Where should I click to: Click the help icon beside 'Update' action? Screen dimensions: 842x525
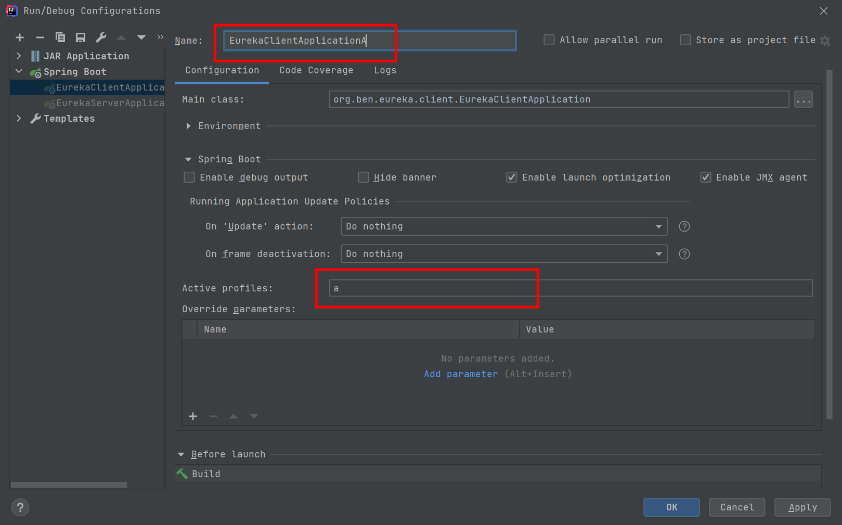(684, 226)
